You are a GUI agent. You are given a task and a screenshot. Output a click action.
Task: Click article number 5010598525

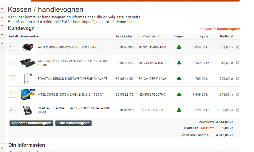pyautogui.click(x=125, y=63)
